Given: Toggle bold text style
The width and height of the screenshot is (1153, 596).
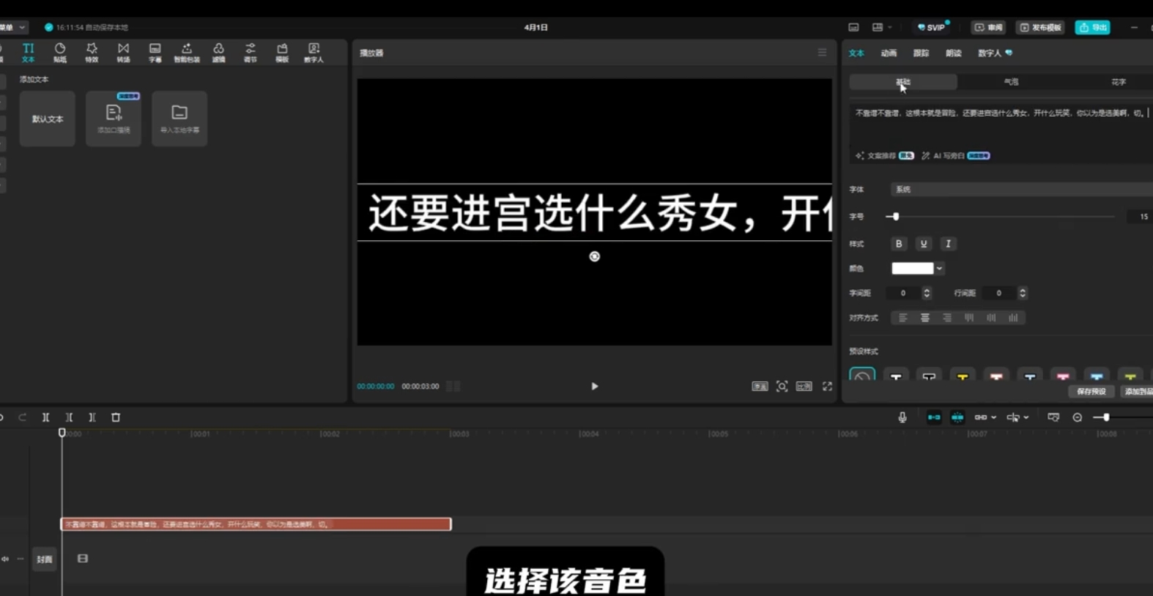Looking at the screenshot, I should pos(899,244).
